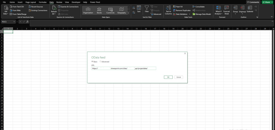The width and height of the screenshot is (275, 130).
Task: Run Flash Fill
Action: coord(178,7)
